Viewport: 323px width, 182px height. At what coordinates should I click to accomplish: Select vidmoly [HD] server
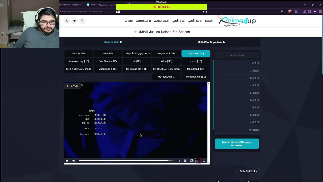78,54
